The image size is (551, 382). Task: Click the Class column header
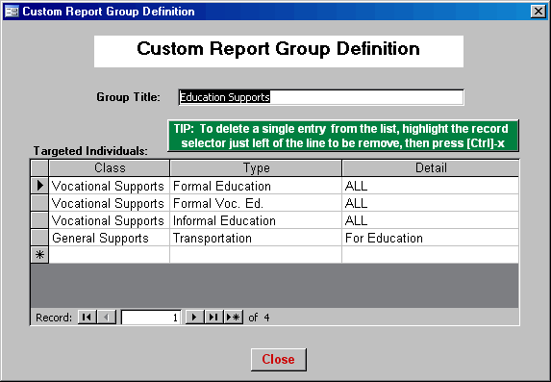point(110,167)
